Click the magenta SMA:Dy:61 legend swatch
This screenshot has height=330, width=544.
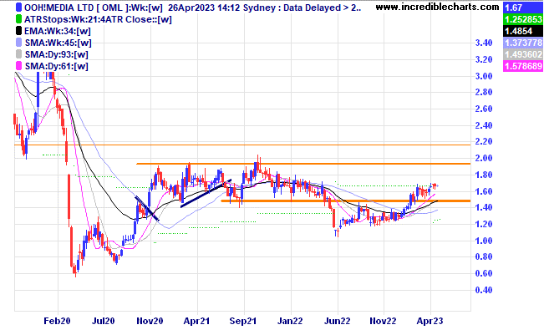(18, 66)
